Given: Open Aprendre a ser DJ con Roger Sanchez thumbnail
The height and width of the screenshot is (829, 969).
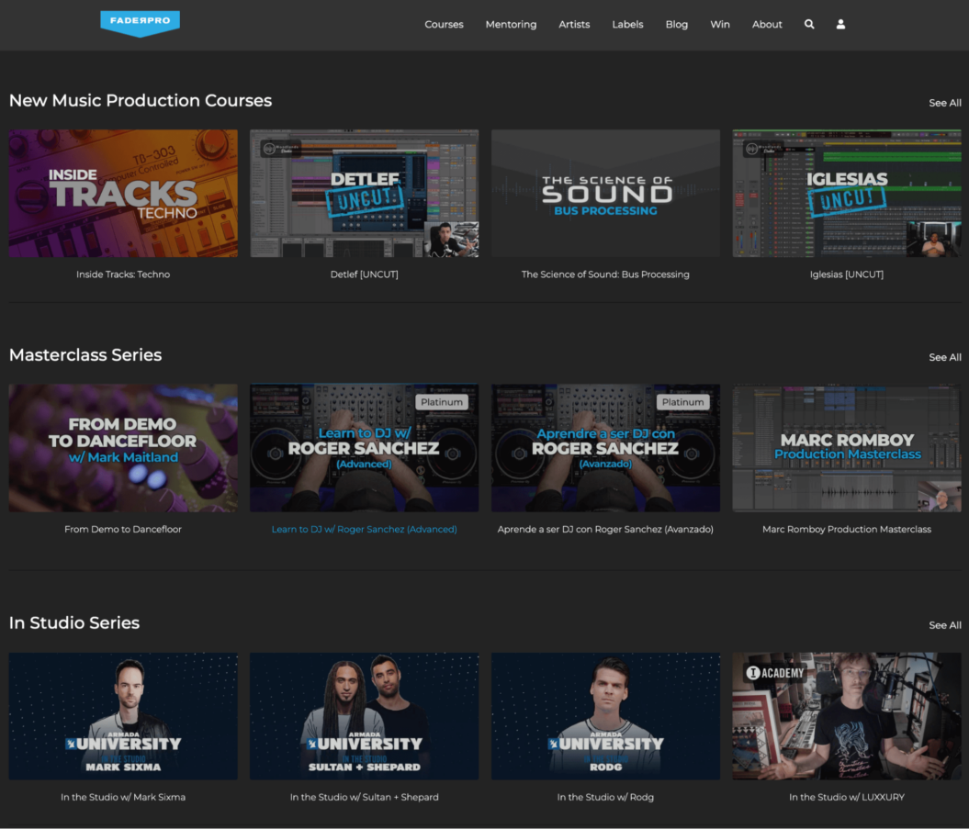Looking at the screenshot, I should (x=605, y=448).
